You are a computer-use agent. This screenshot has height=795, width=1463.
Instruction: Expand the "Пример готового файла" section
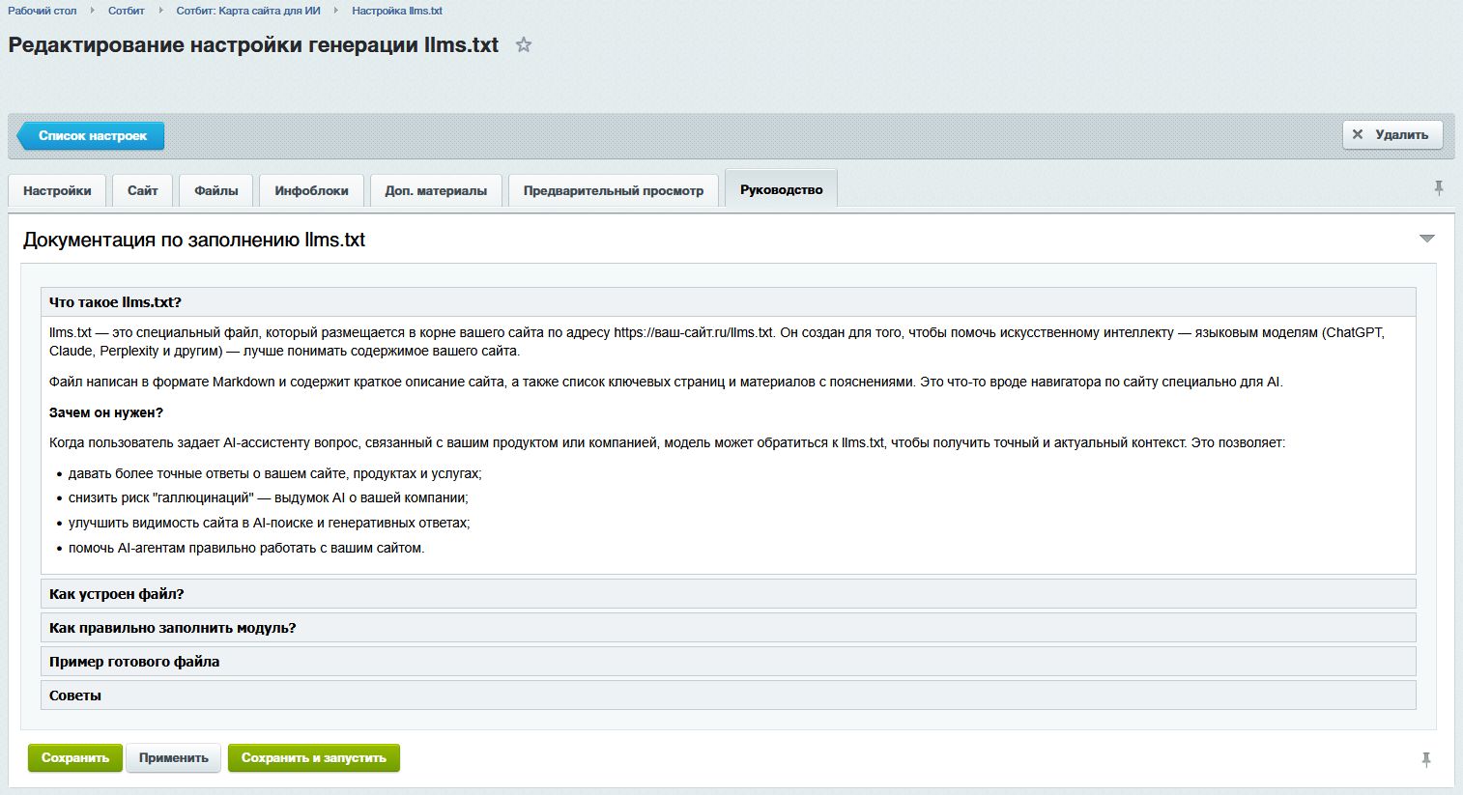pyautogui.click(x=134, y=661)
